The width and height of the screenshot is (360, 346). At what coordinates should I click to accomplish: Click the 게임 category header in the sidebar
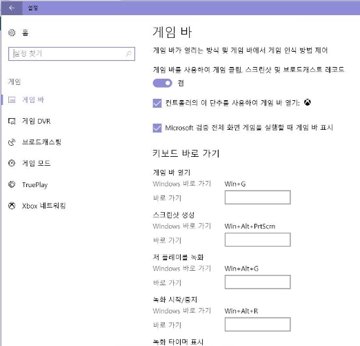(x=14, y=81)
